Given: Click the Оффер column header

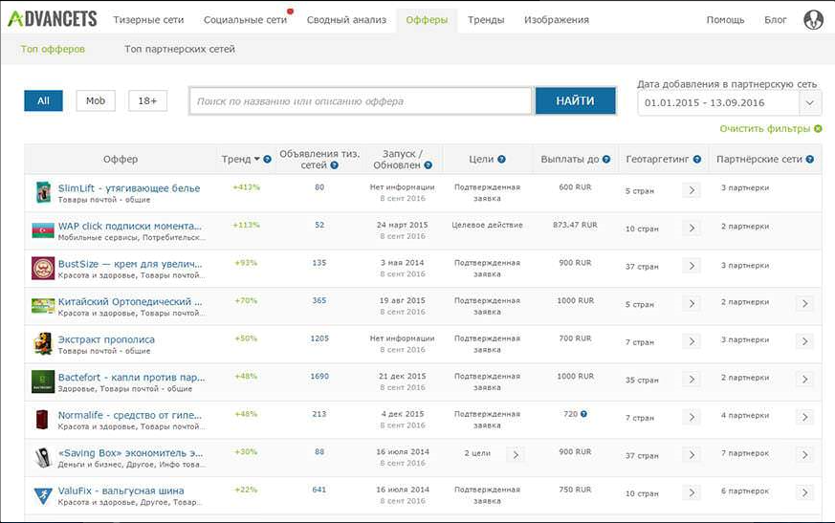Looking at the screenshot, I should tap(121, 160).
